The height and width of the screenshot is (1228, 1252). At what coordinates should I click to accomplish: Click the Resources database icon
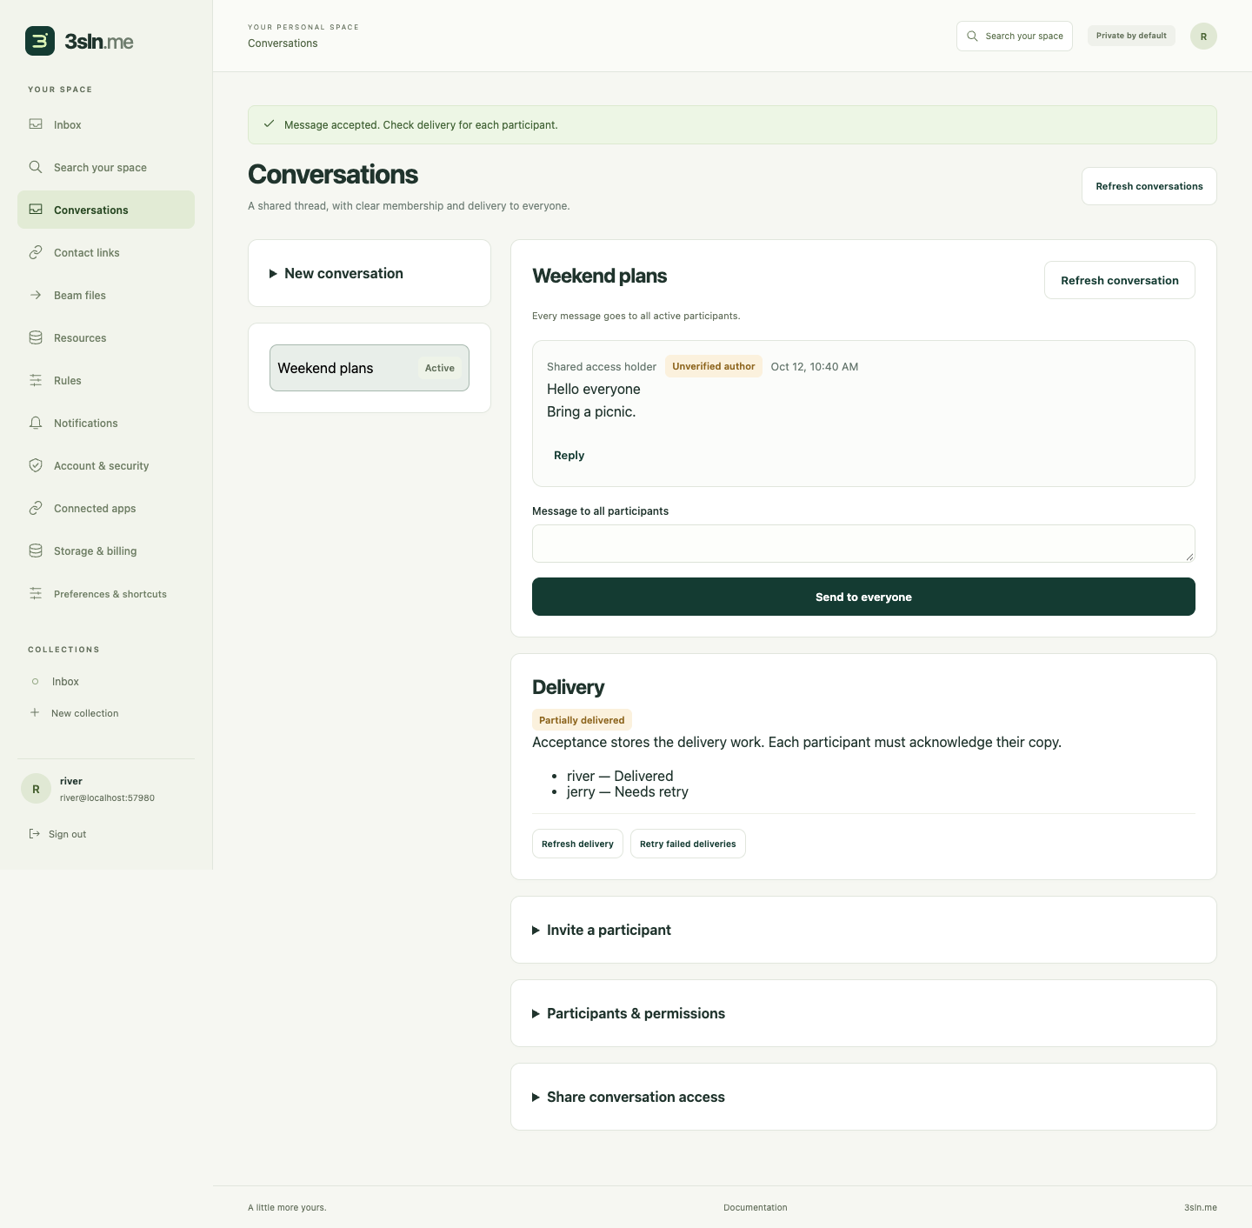[x=36, y=337]
